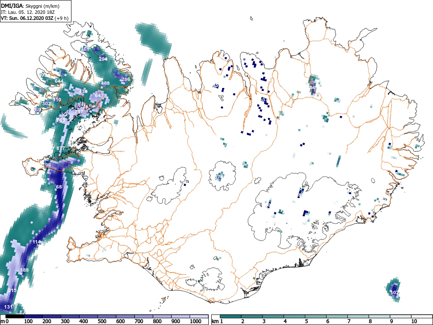
Task: Click the '5' label on kilometer legend
Action: point(306,322)
